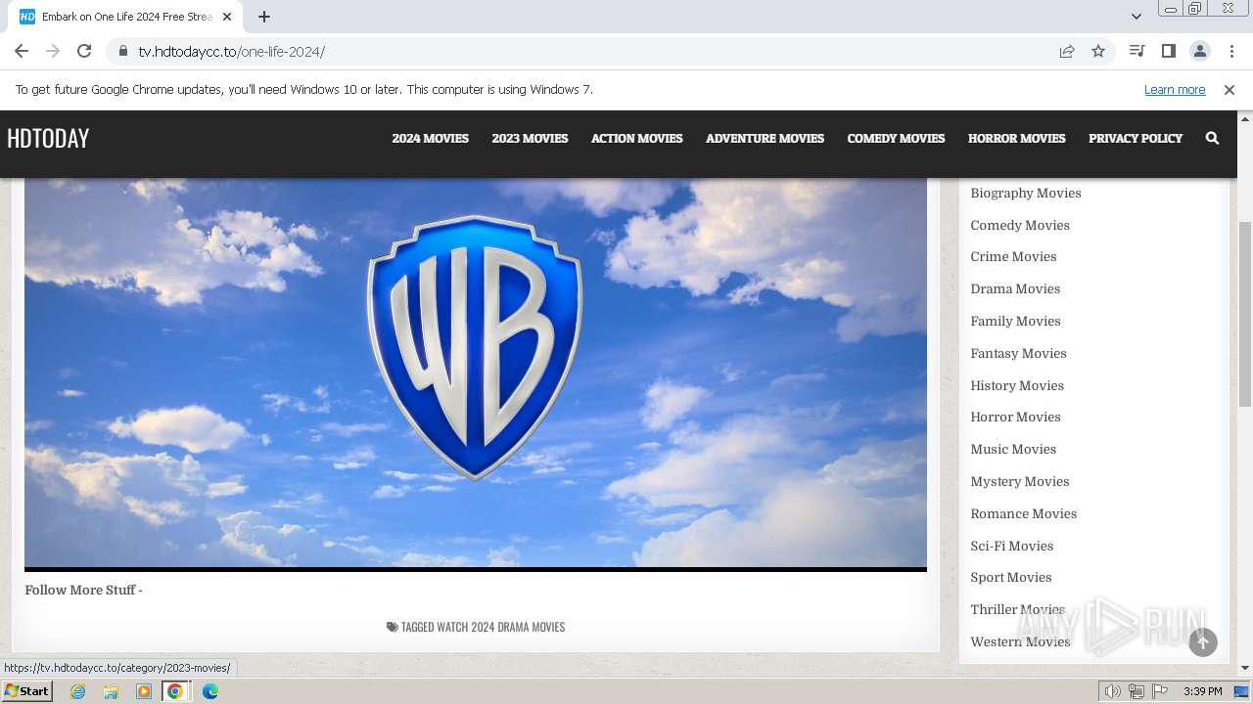Expand tab search dropdown arrow
Screen dimensions: 1253x704
click(x=1136, y=17)
